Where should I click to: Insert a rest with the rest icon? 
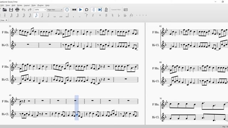[93, 15]
